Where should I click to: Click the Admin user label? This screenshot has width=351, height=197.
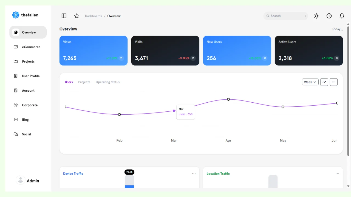pos(33,181)
